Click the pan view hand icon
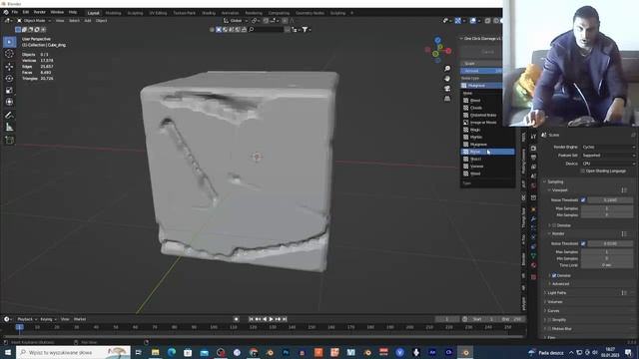The width and height of the screenshot is (639, 359). click(x=447, y=79)
